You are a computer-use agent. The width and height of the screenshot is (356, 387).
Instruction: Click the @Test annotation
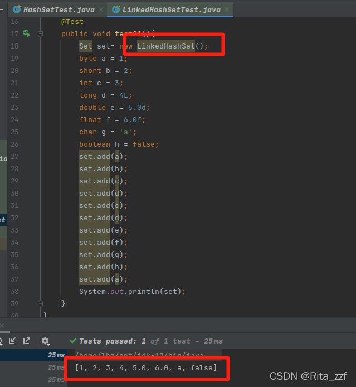click(72, 22)
